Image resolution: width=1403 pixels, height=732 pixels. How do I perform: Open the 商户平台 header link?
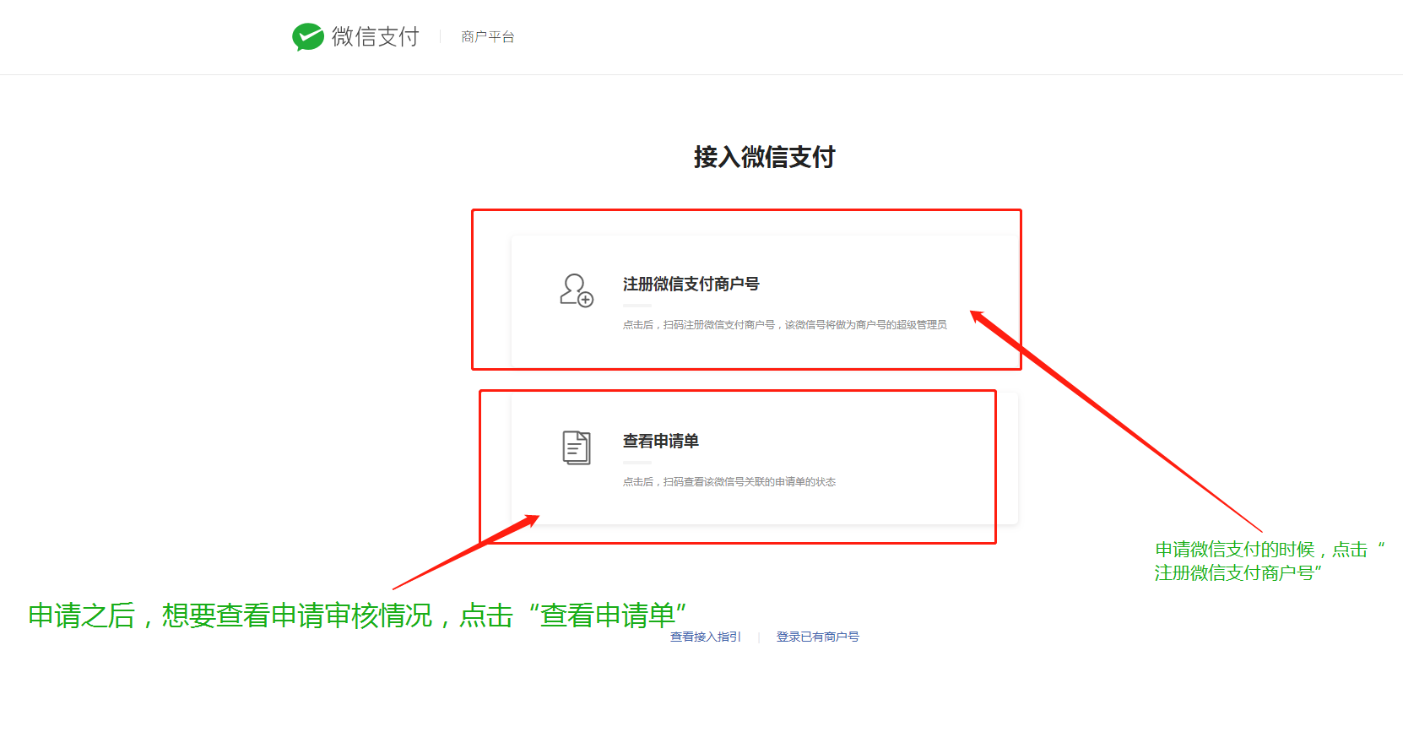pyautogui.click(x=487, y=37)
